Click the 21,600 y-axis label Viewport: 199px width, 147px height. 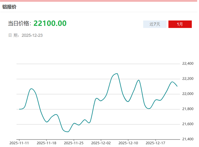coord(188,124)
